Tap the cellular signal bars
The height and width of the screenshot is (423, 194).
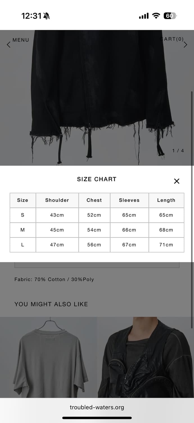click(x=144, y=16)
